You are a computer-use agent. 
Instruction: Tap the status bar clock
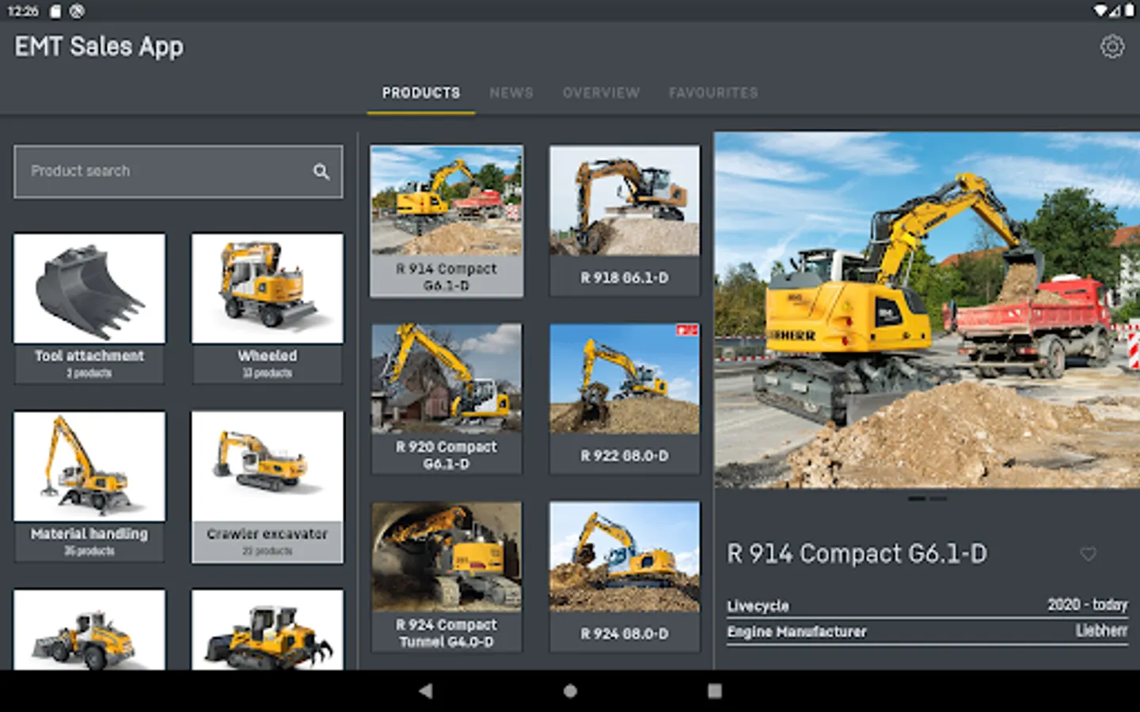tap(23, 11)
